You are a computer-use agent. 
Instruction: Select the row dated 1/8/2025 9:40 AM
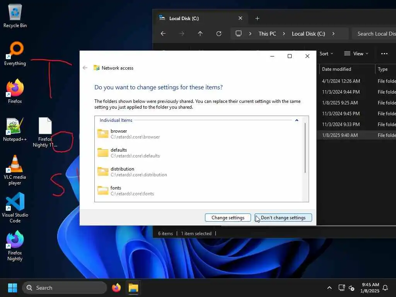click(356, 135)
